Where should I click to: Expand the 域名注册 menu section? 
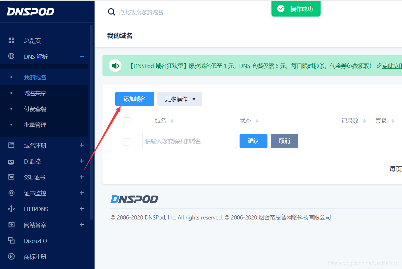(x=82, y=145)
